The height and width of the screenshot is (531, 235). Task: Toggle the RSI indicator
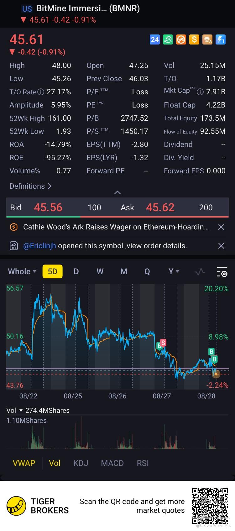143,463
